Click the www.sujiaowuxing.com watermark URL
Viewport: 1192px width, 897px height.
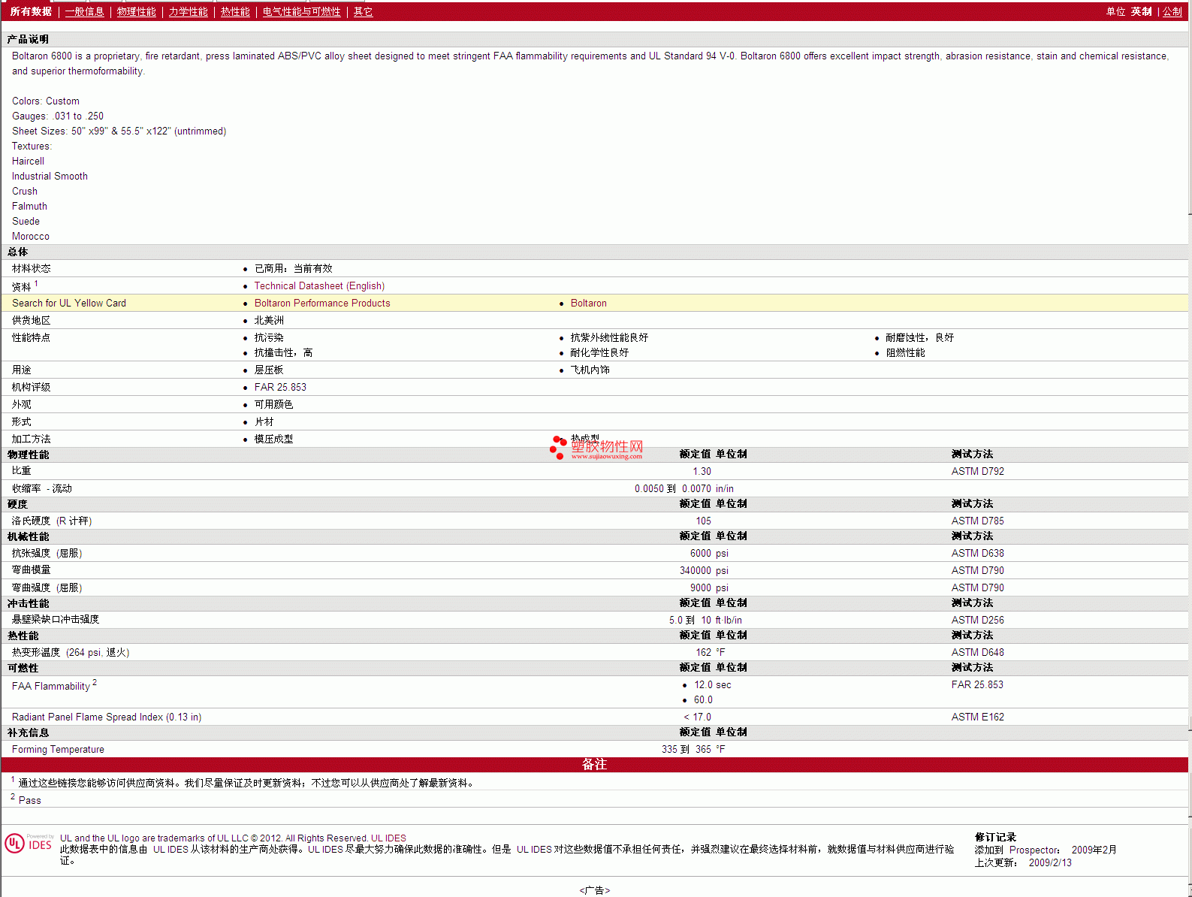point(606,456)
